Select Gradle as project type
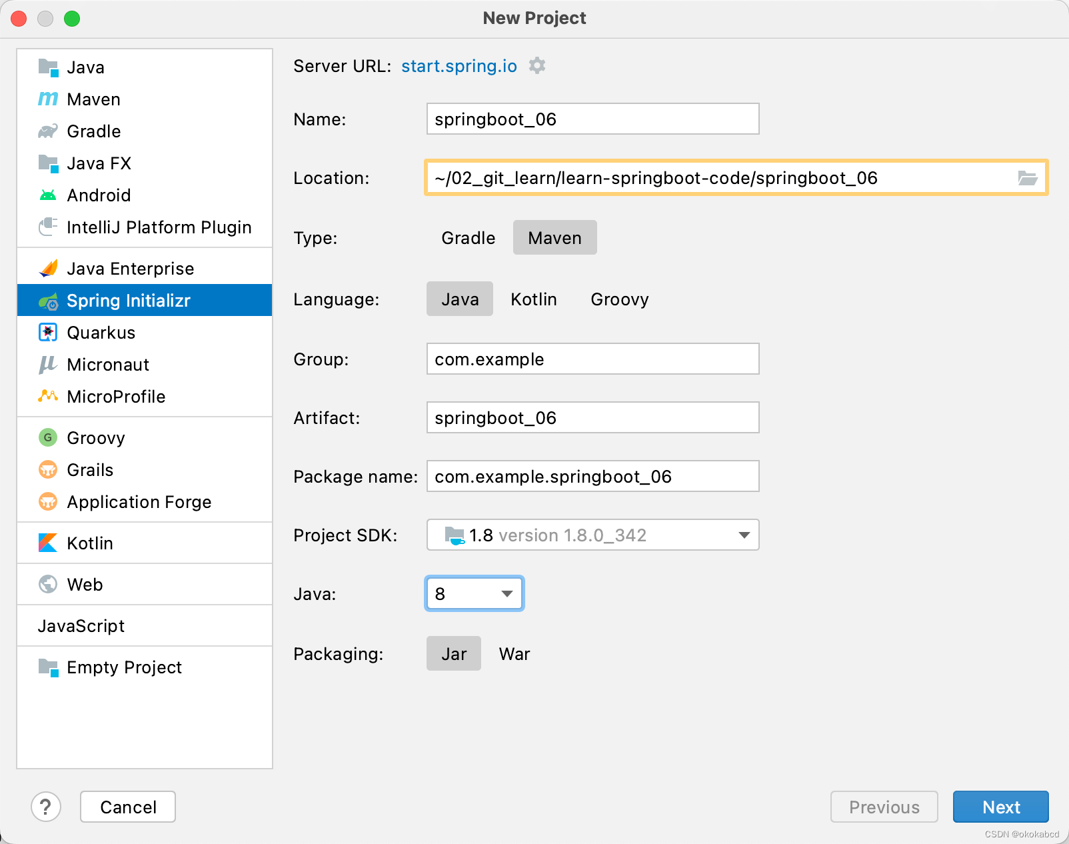Image resolution: width=1069 pixels, height=844 pixels. click(469, 238)
